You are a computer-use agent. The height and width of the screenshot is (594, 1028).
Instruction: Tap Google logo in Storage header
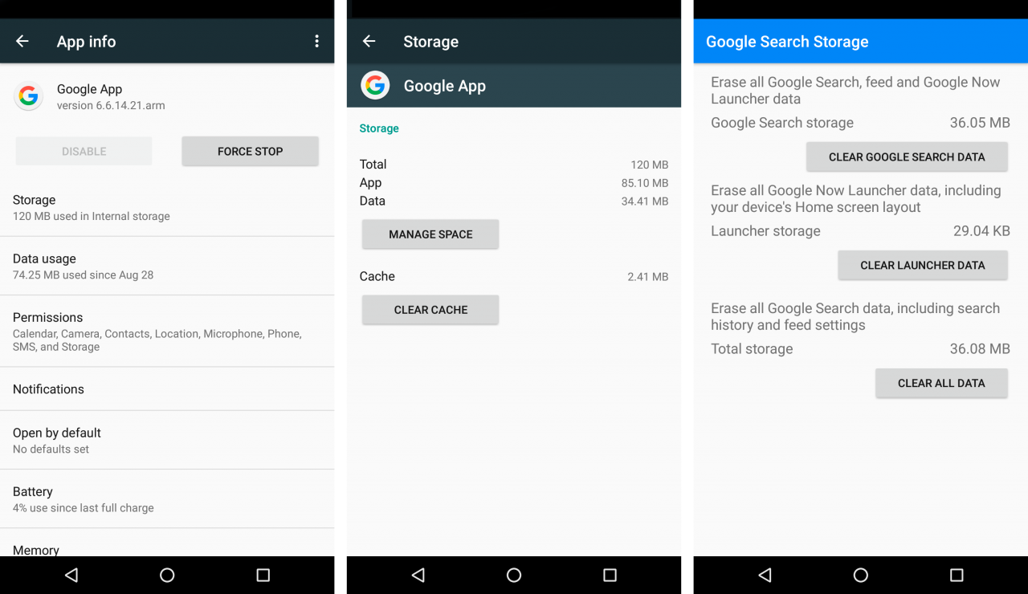(x=375, y=85)
